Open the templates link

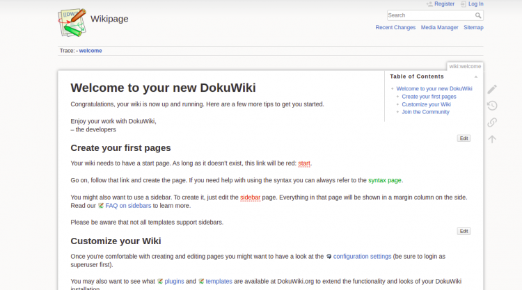219,282
